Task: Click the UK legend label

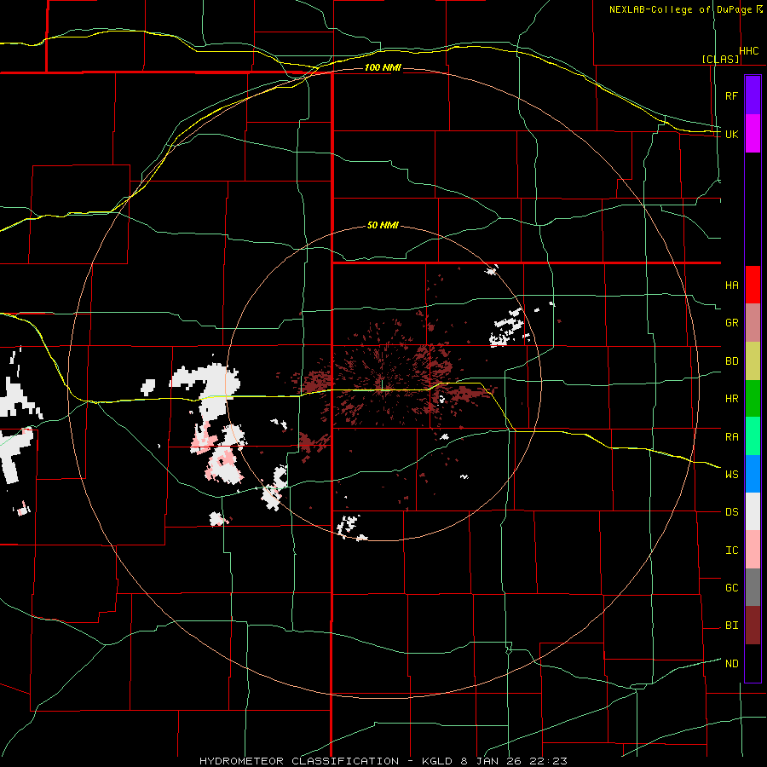Action: tap(732, 134)
